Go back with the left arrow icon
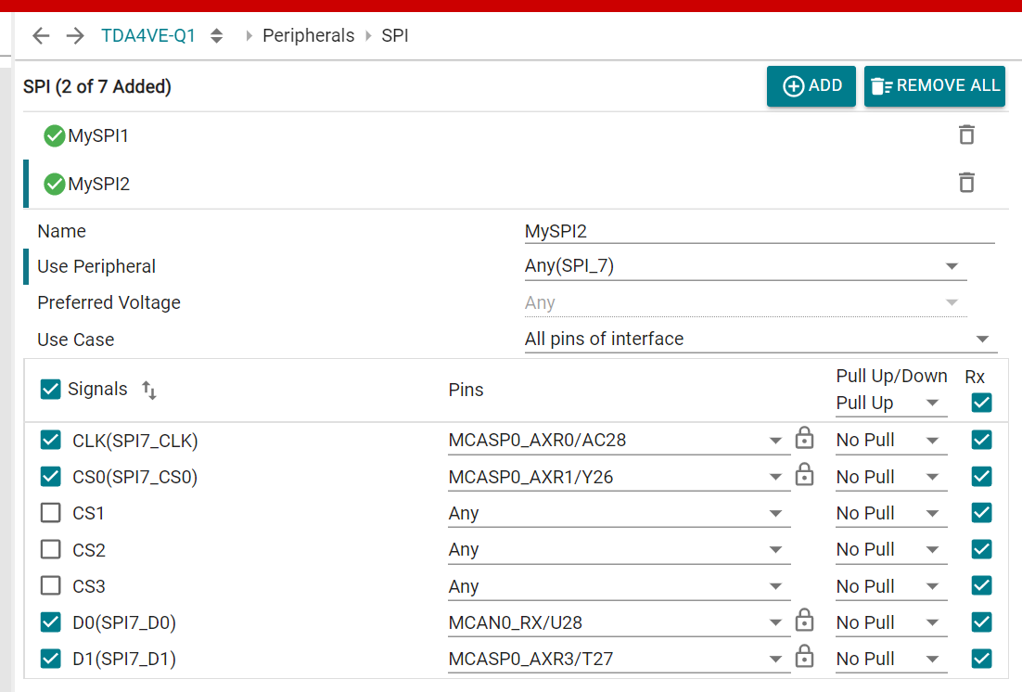Screen dimensions: 1022x692 click(41, 35)
